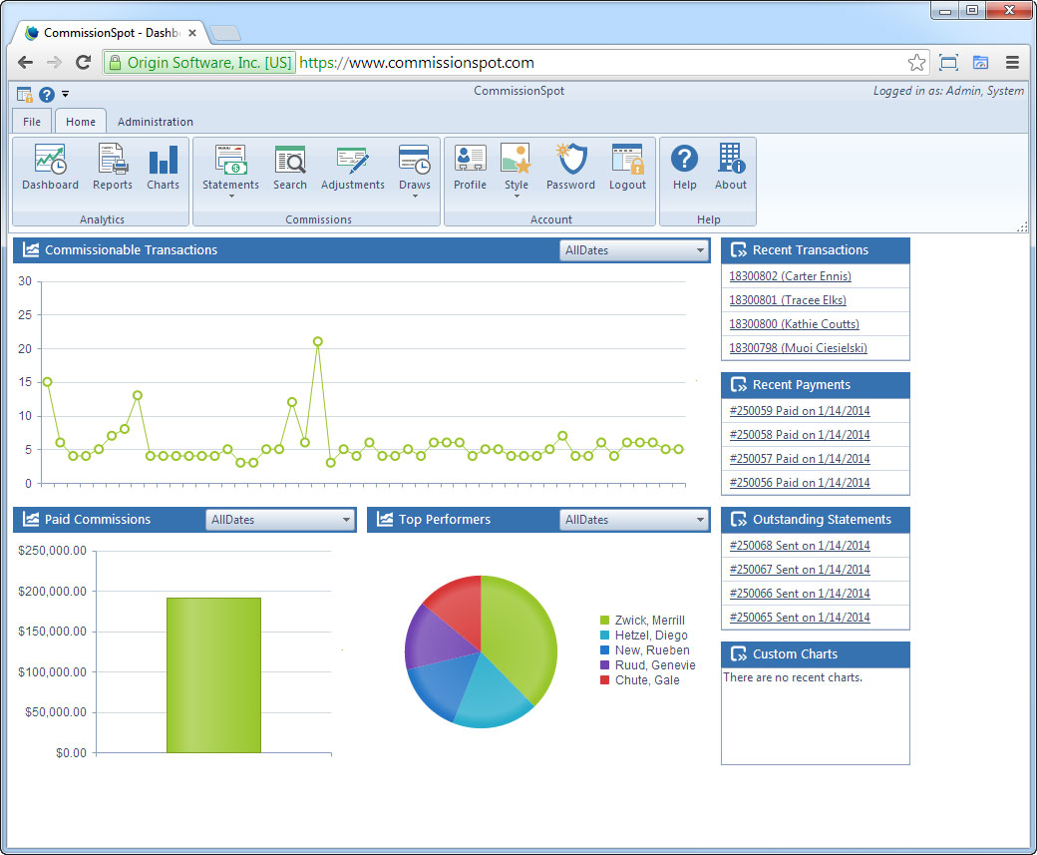The width and height of the screenshot is (1037, 855).
Task: Open transaction 18300802 (Carter Ennis)
Action: click(791, 276)
